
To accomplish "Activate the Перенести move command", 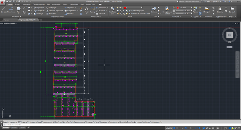I will click(39, 8).
